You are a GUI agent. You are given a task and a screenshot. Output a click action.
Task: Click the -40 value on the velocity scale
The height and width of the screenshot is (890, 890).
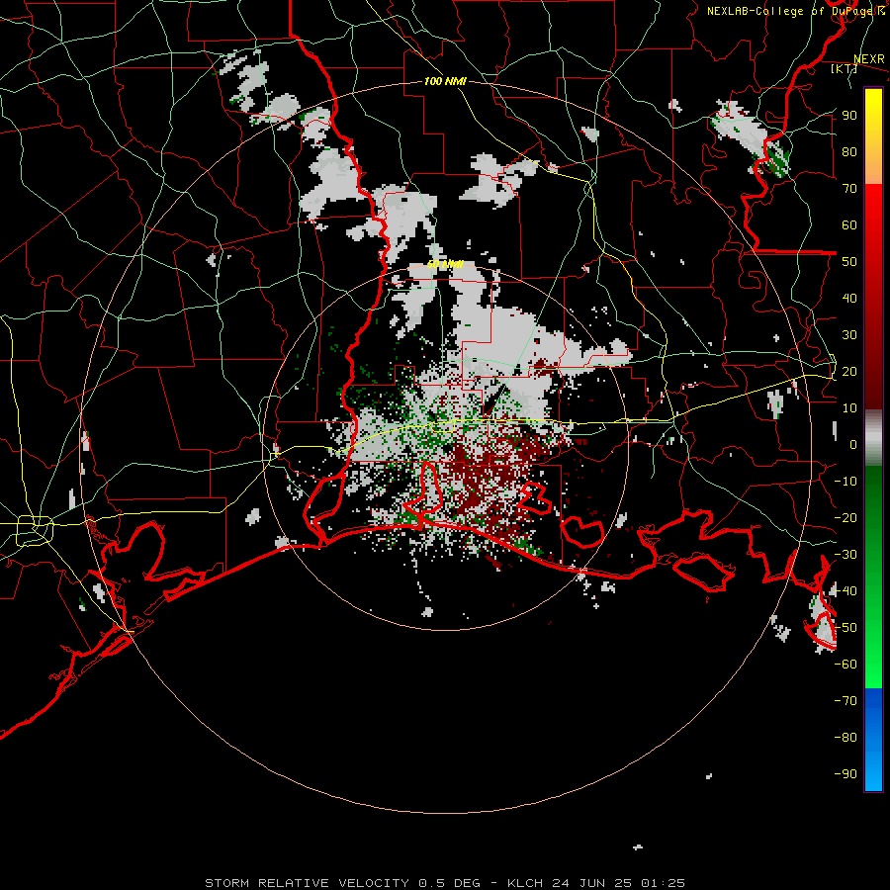[845, 591]
